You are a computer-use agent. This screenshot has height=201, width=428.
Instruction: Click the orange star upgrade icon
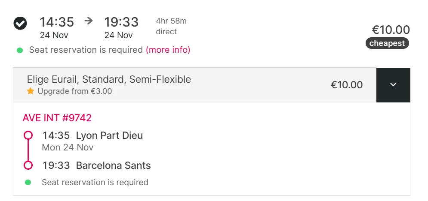(x=30, y=91)
